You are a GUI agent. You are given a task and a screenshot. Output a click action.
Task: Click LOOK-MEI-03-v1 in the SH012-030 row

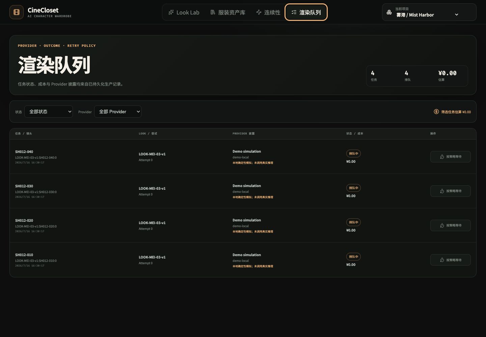[x=152, y=188]
